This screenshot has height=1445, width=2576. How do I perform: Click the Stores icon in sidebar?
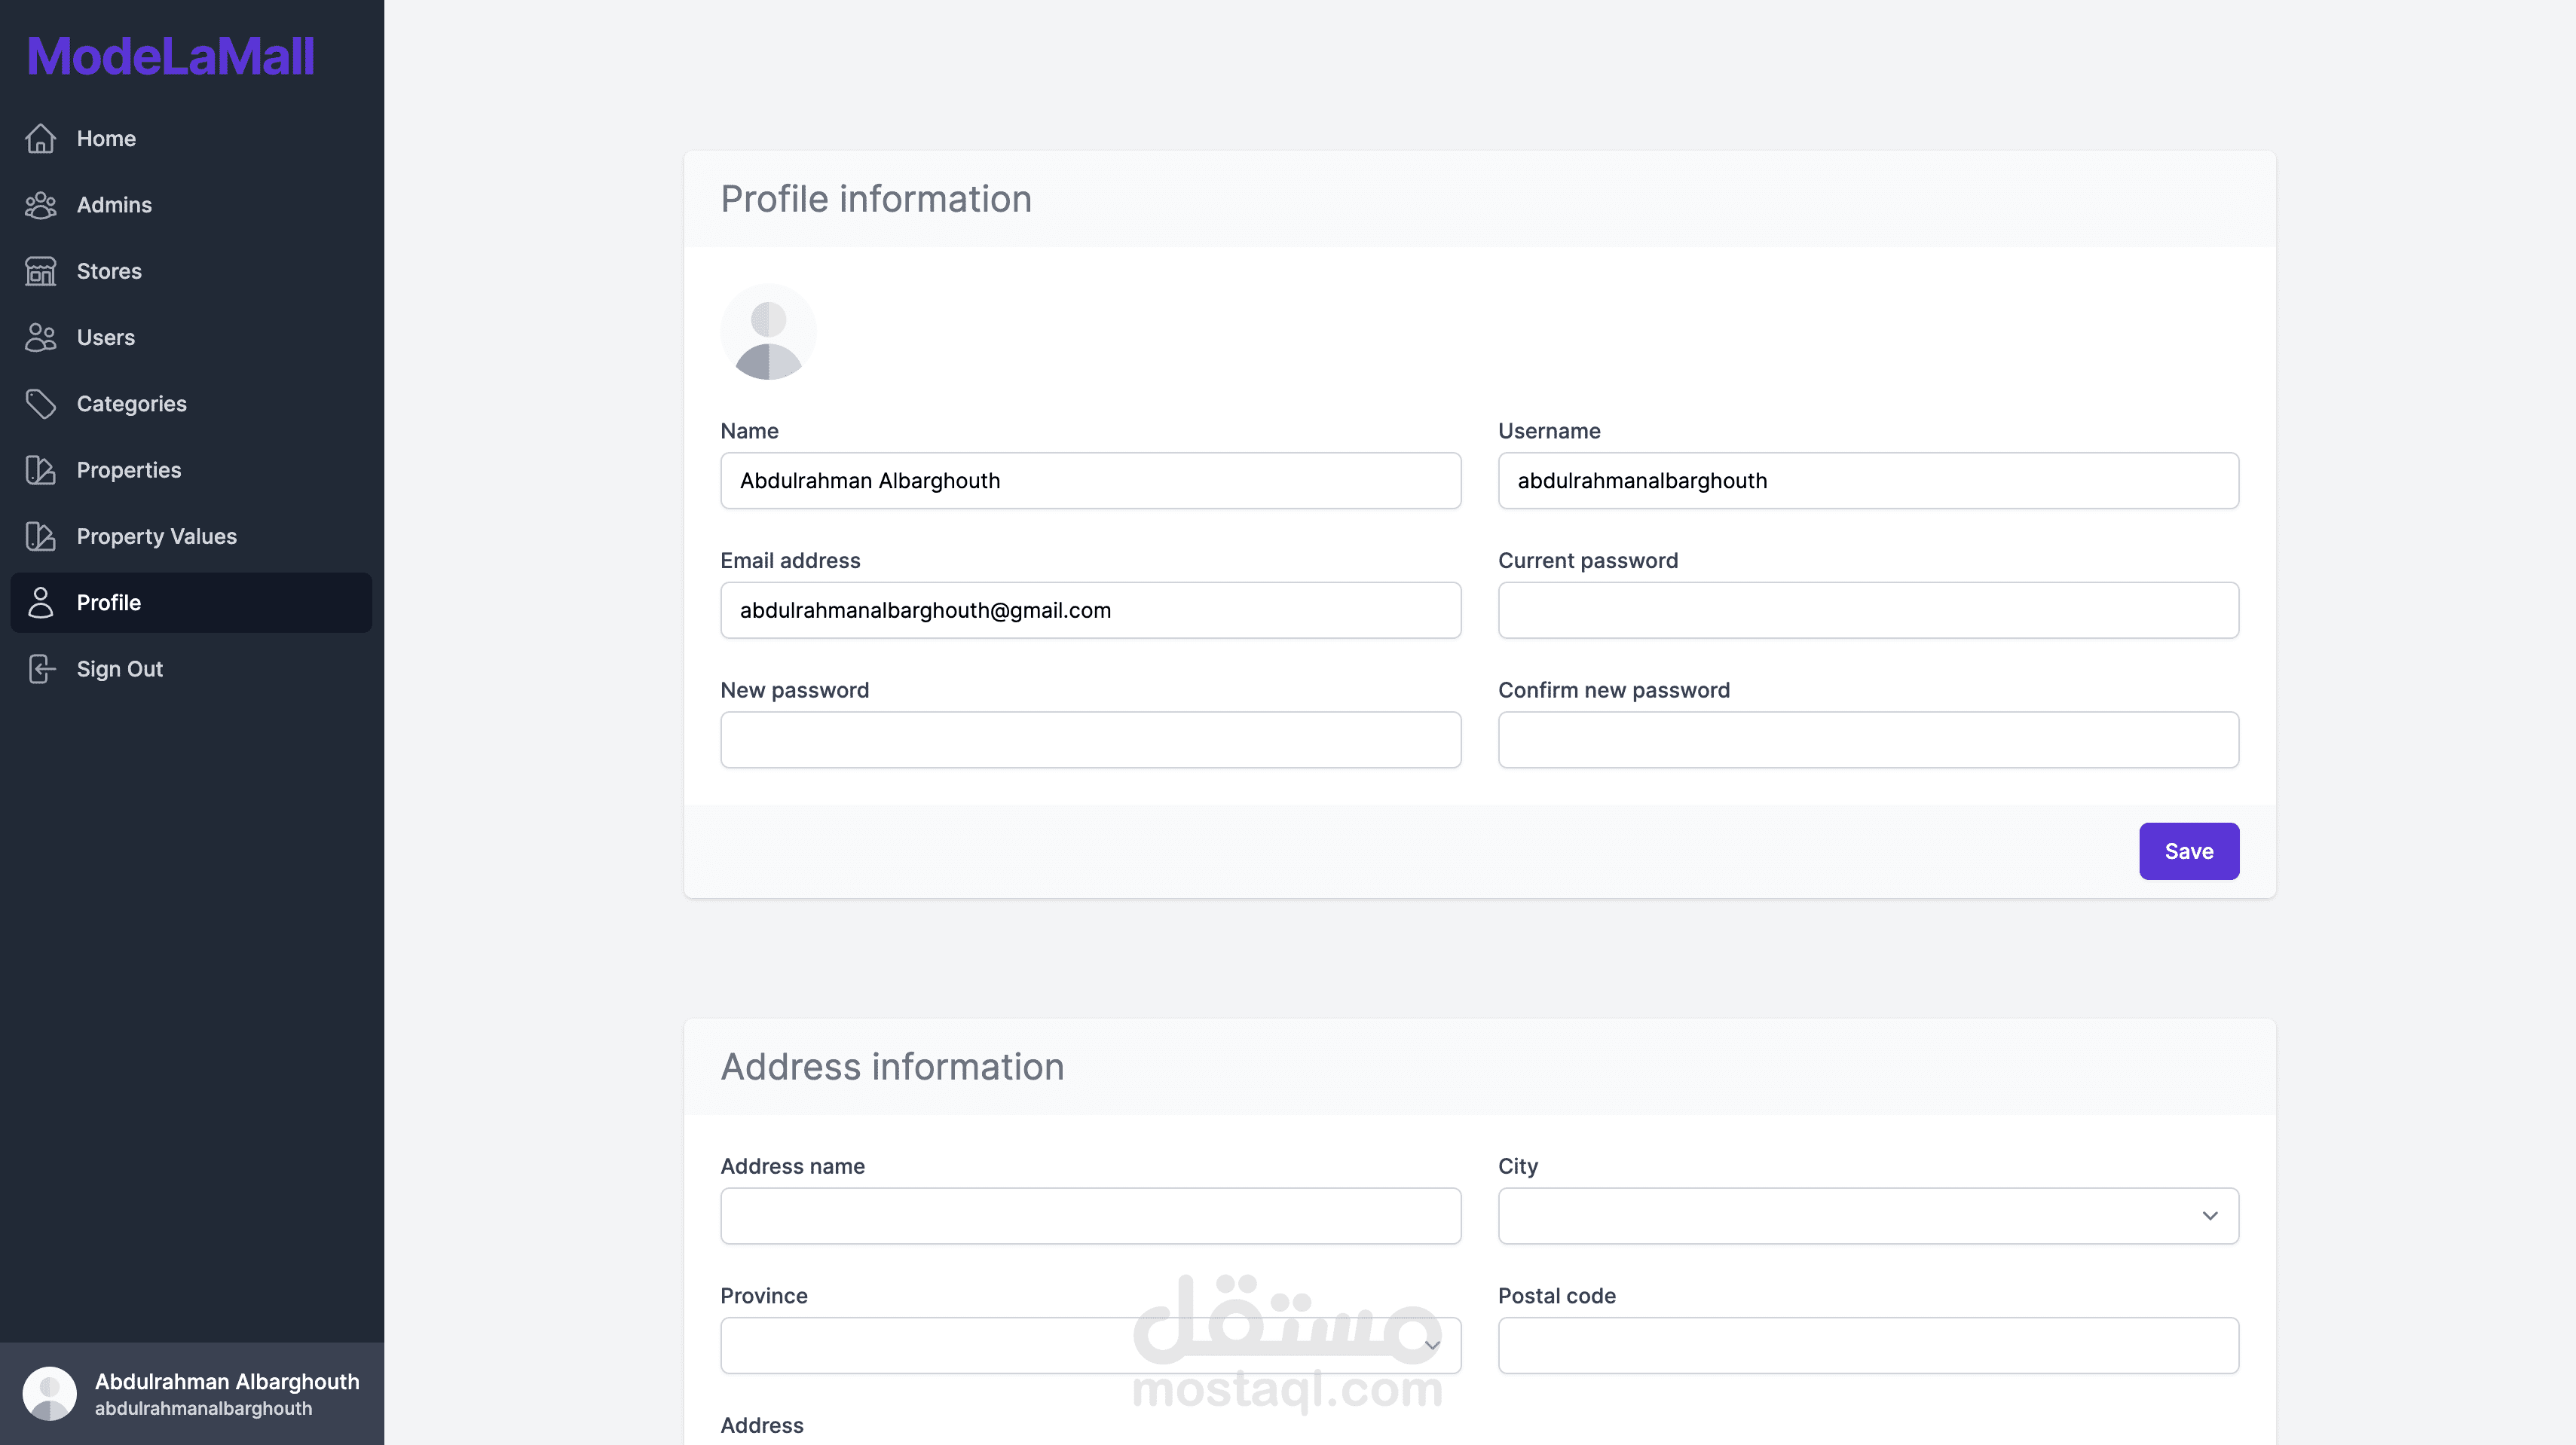[x=41, y=270]
